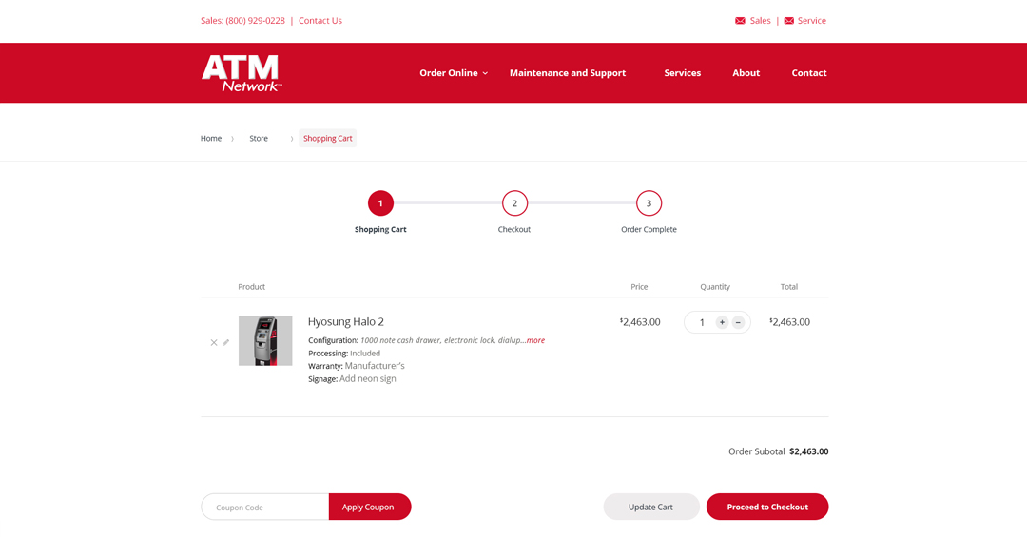Image resolution: width=1027 pixels, height=537 pixels.
Task: Go to the Services page
Action: (683, 72)
